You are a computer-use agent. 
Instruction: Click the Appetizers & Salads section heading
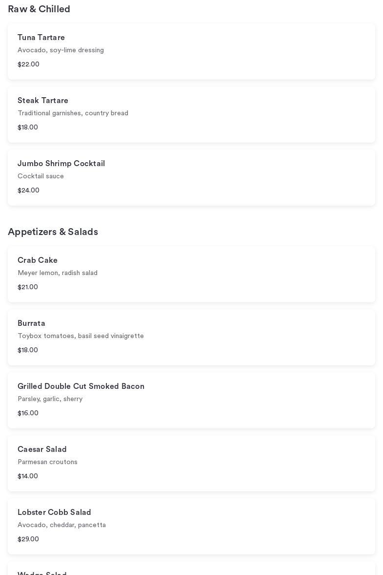(x=53, y=232)
